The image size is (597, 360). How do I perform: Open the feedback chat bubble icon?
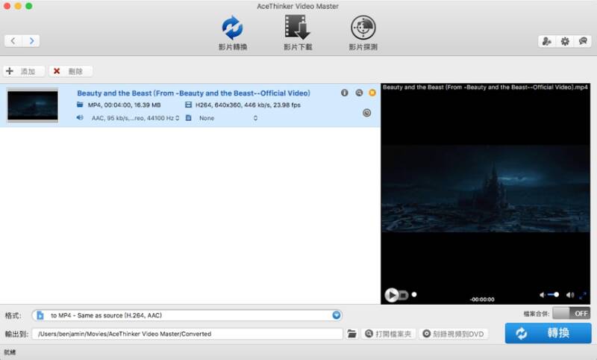tap(583, 41)
